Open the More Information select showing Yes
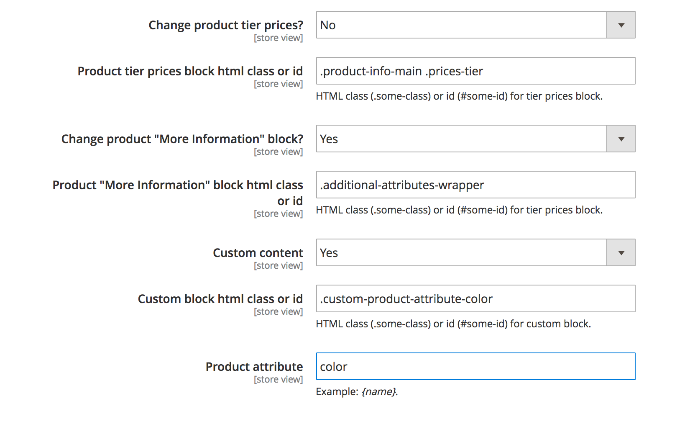The height and width of the screenshot is (432, 690). [x=460, y=139]
